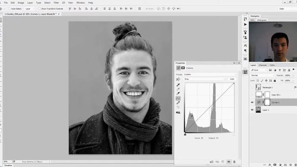Pick the white point eyedropper in Curves

178,94
